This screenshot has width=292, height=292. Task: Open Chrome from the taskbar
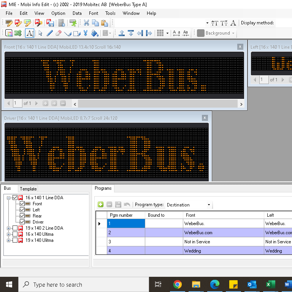coord(177,284)
